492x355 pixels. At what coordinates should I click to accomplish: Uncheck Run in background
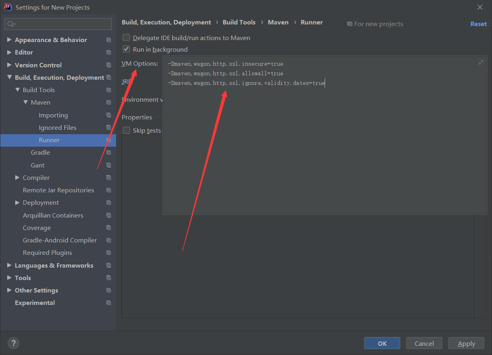point(127,49)
